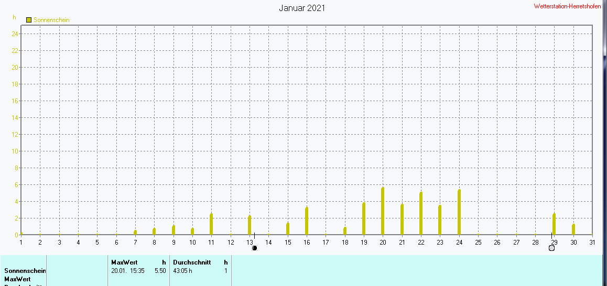
Task: Click the y-axis label 6
Action: pyautogui.click(x=17, y=184)
